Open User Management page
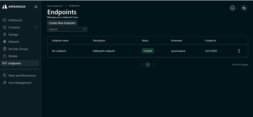253x117 pixels. click(x=19, y=83)
